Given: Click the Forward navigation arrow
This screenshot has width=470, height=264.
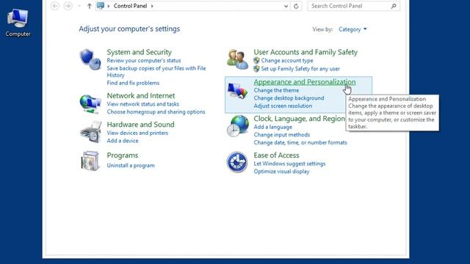Looking at the screenshot, I should (x=68, y=6).
